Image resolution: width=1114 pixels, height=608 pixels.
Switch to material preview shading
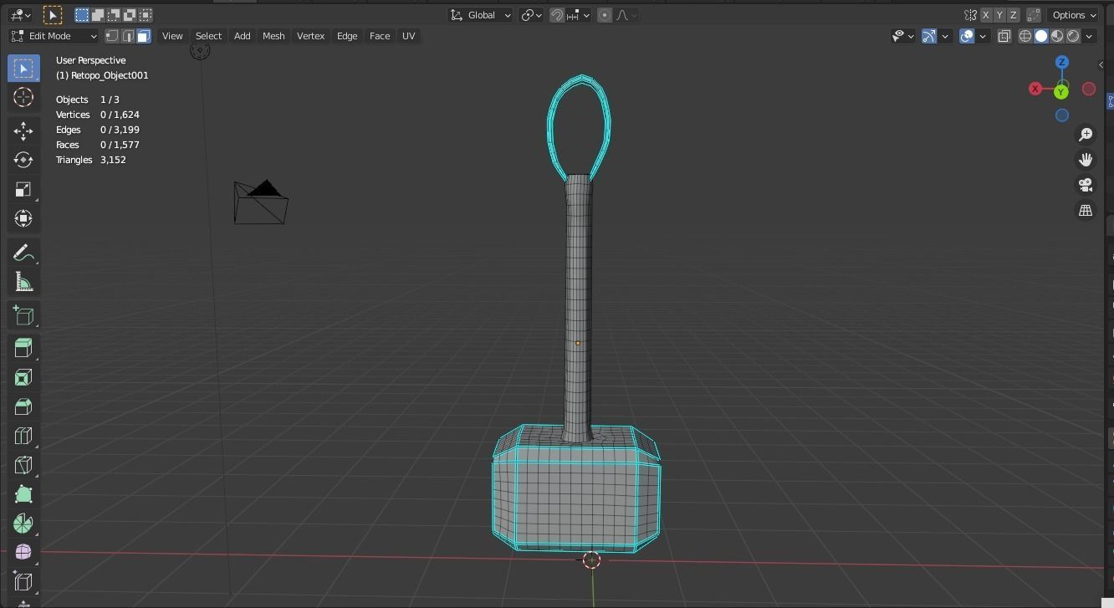click(1057, 36)
